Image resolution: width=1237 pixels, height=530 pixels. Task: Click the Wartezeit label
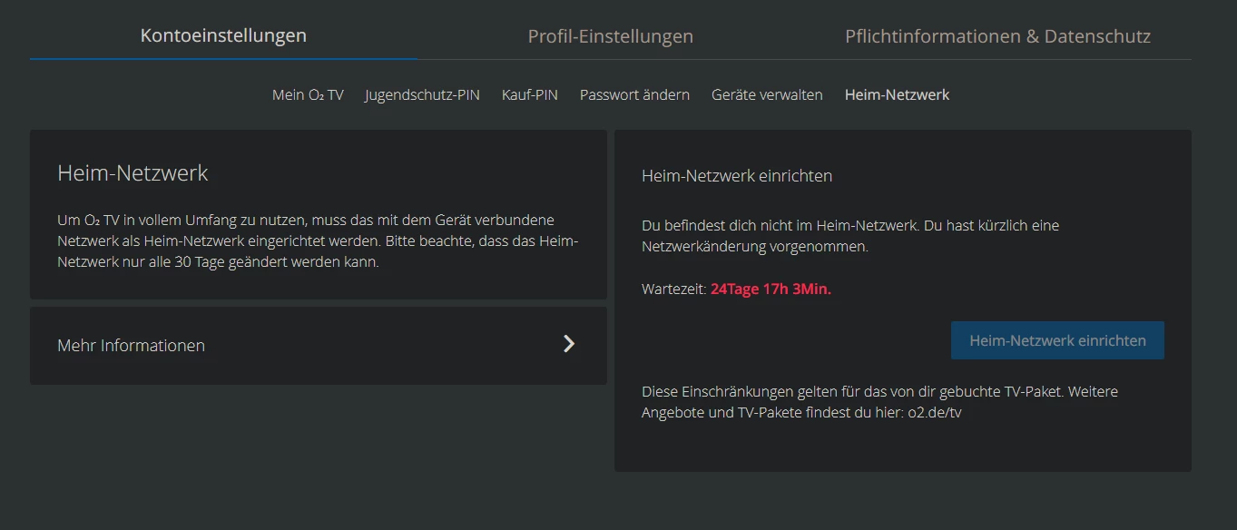(x=673, y=290)
